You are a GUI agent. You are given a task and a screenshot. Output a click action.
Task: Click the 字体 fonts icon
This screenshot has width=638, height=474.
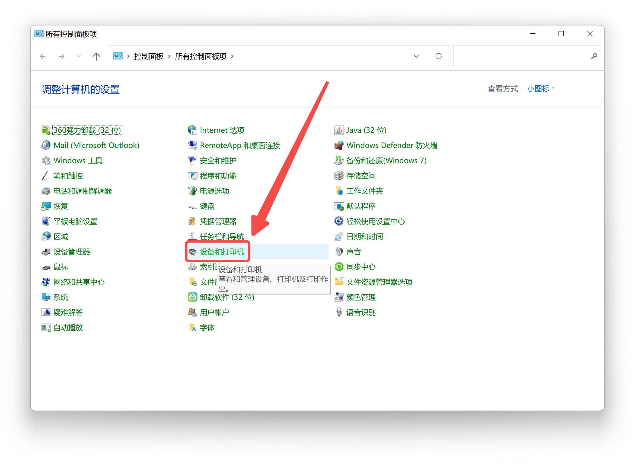[x=192, y=328]
